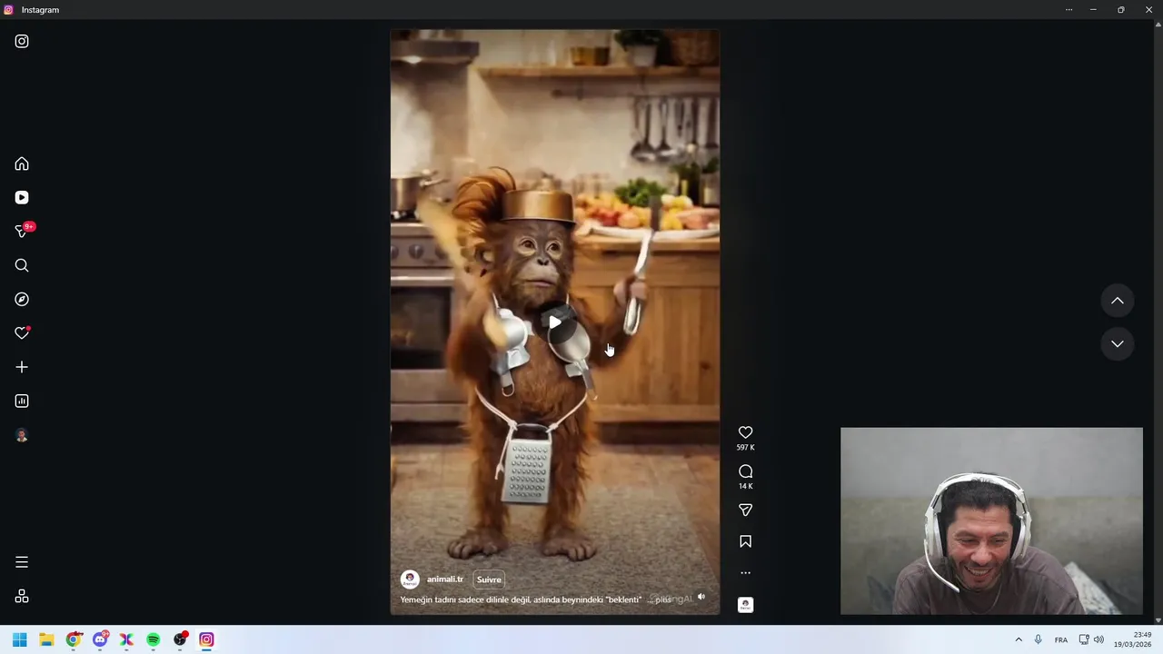This screenshot has height=654, width=1163.
Task: Open the Dashboard chart icon
Action: (22, 401)
